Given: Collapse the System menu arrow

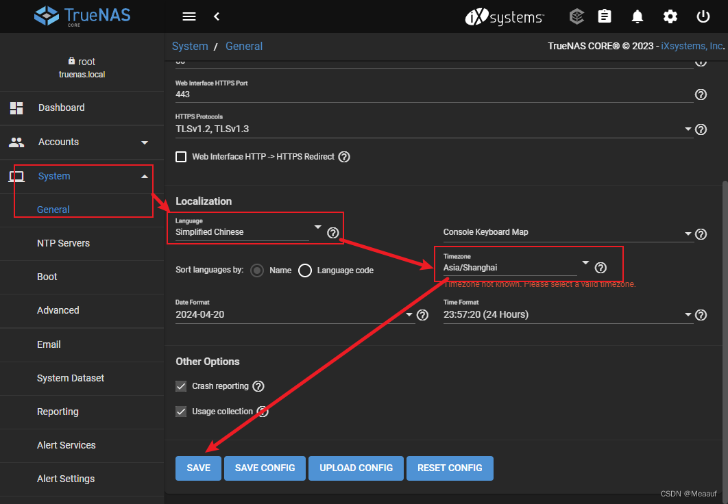Looking at the screenshot, I should (x=145, y=177).
